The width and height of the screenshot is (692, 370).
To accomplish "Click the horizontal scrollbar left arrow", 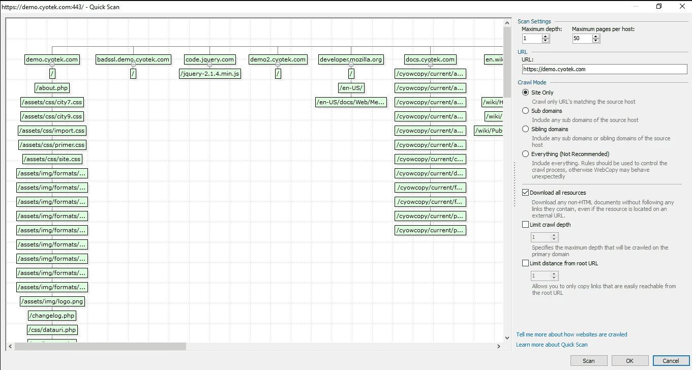I will [10, 346].
